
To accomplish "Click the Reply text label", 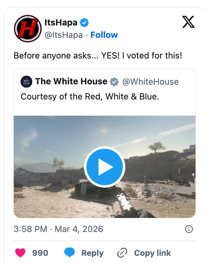I will (x=93, y=253).
